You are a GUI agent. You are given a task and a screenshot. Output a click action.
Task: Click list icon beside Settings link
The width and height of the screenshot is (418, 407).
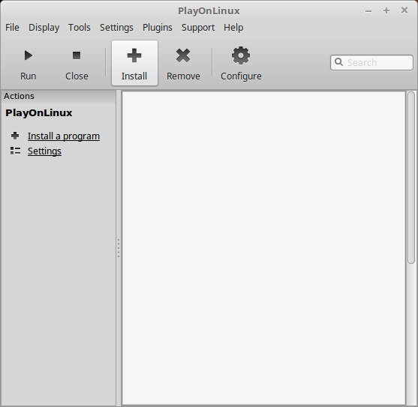tap(15, 151)
